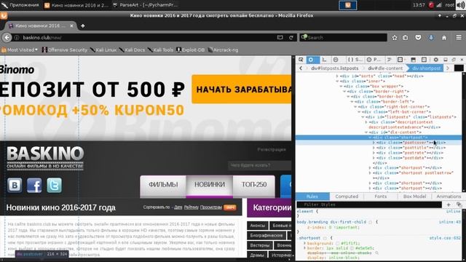Image resolution: width=466 pixels, height=262 pixels.
Task: Expand the descriptiontext div node
Action: 366,122
